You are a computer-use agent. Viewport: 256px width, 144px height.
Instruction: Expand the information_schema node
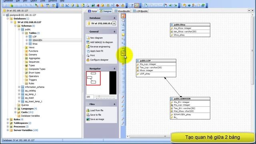click(x=19, y=87)
